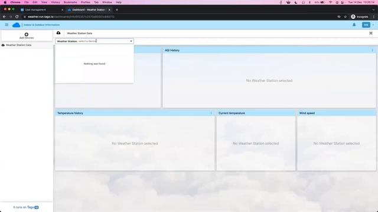This screenshot has height=212, width=378.
Task: Open the hamburger sidebar menu
Action: pyautogui.click(x=6, y=25)
